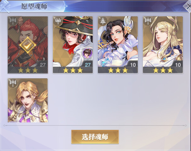The image size is (191, 151).
Task: Click the class icon on the golden-armored hero card
Action: coord(13,83)
